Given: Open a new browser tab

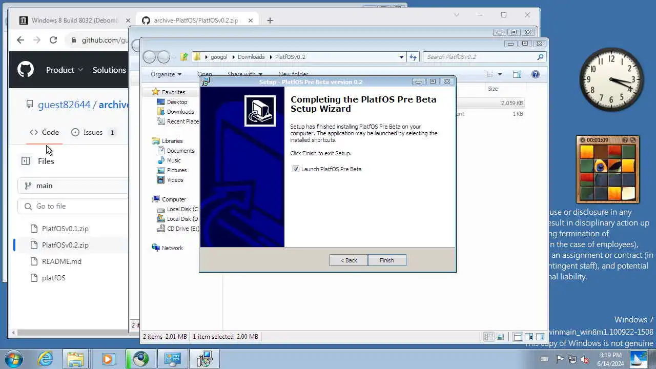Looking at the screenshot, I should click(x=270, y=20).
